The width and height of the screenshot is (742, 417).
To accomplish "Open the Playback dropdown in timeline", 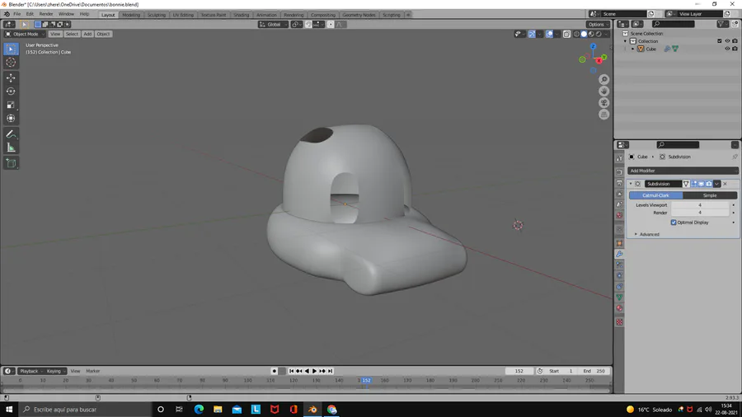I will [31, 371].
